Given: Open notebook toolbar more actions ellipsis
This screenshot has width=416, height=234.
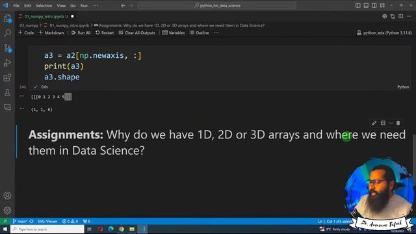Looking at the screenshot, I should (x=216, y=32).
